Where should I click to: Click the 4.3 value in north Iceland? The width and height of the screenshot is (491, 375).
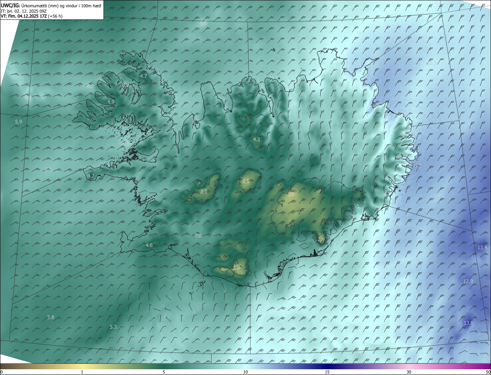256,140
